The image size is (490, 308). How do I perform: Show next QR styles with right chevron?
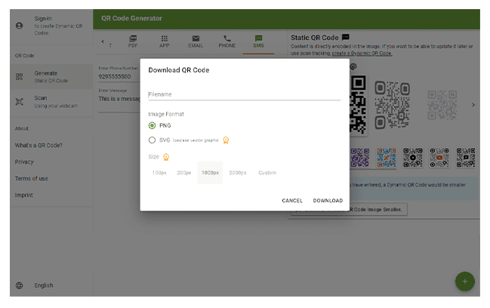coord(473,105)
